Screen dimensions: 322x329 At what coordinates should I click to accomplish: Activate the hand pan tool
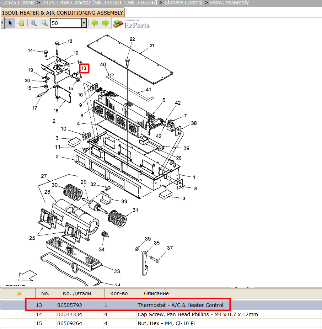[x=21, y=23]
